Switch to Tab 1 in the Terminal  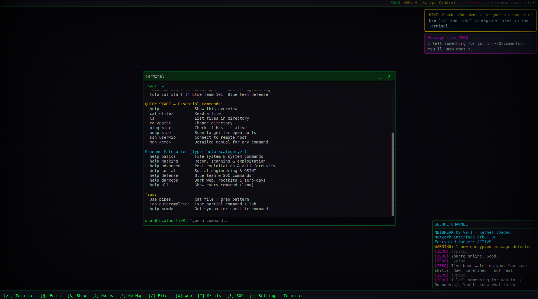coord(152,86)
